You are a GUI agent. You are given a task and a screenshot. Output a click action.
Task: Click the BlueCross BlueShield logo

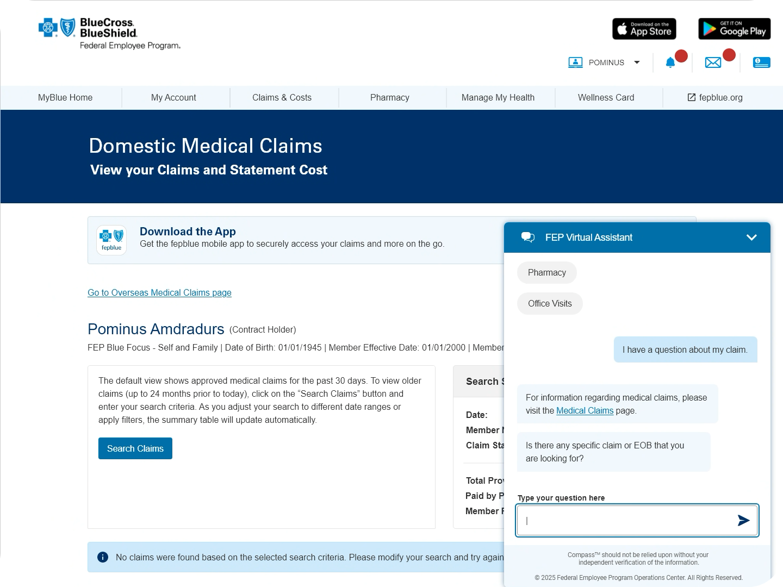coord(109,34)
